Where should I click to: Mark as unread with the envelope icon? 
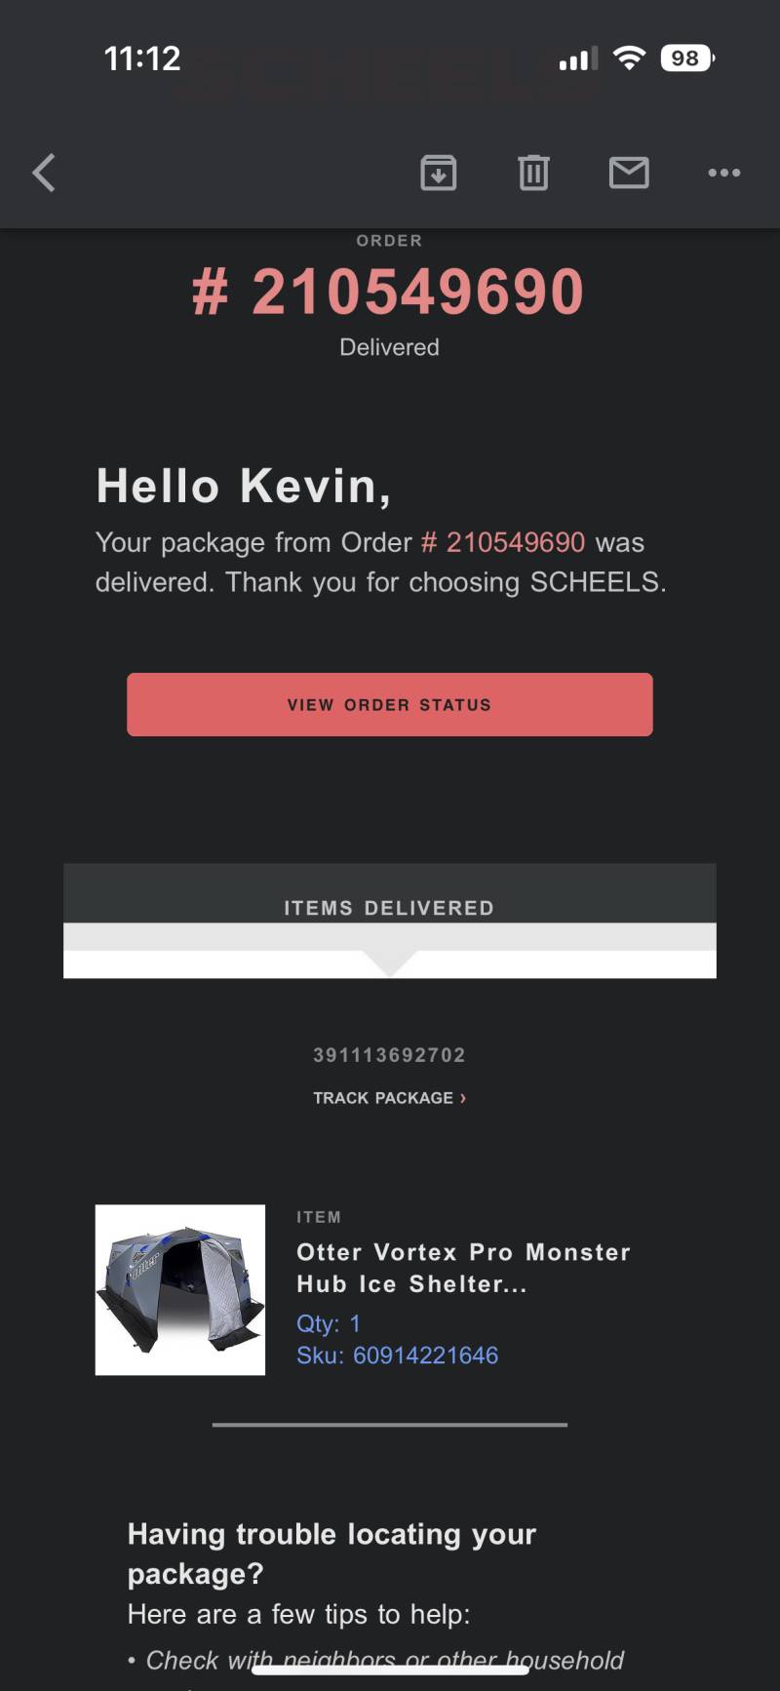tap(629, 173)
